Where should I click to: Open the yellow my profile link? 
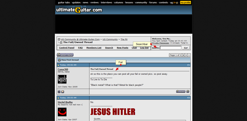pos(185,2)
